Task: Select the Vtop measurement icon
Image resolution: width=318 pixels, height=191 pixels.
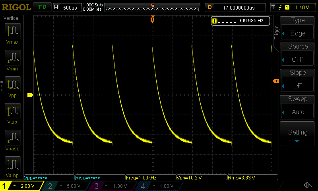Action: click(13, 111)
